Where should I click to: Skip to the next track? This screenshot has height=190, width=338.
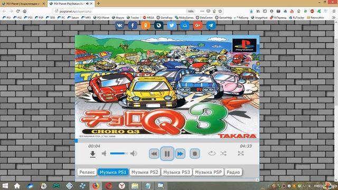click(180, 154)
